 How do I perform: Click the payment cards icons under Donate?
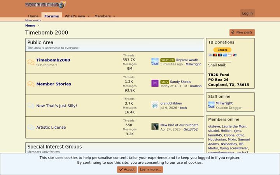point(222,55)
